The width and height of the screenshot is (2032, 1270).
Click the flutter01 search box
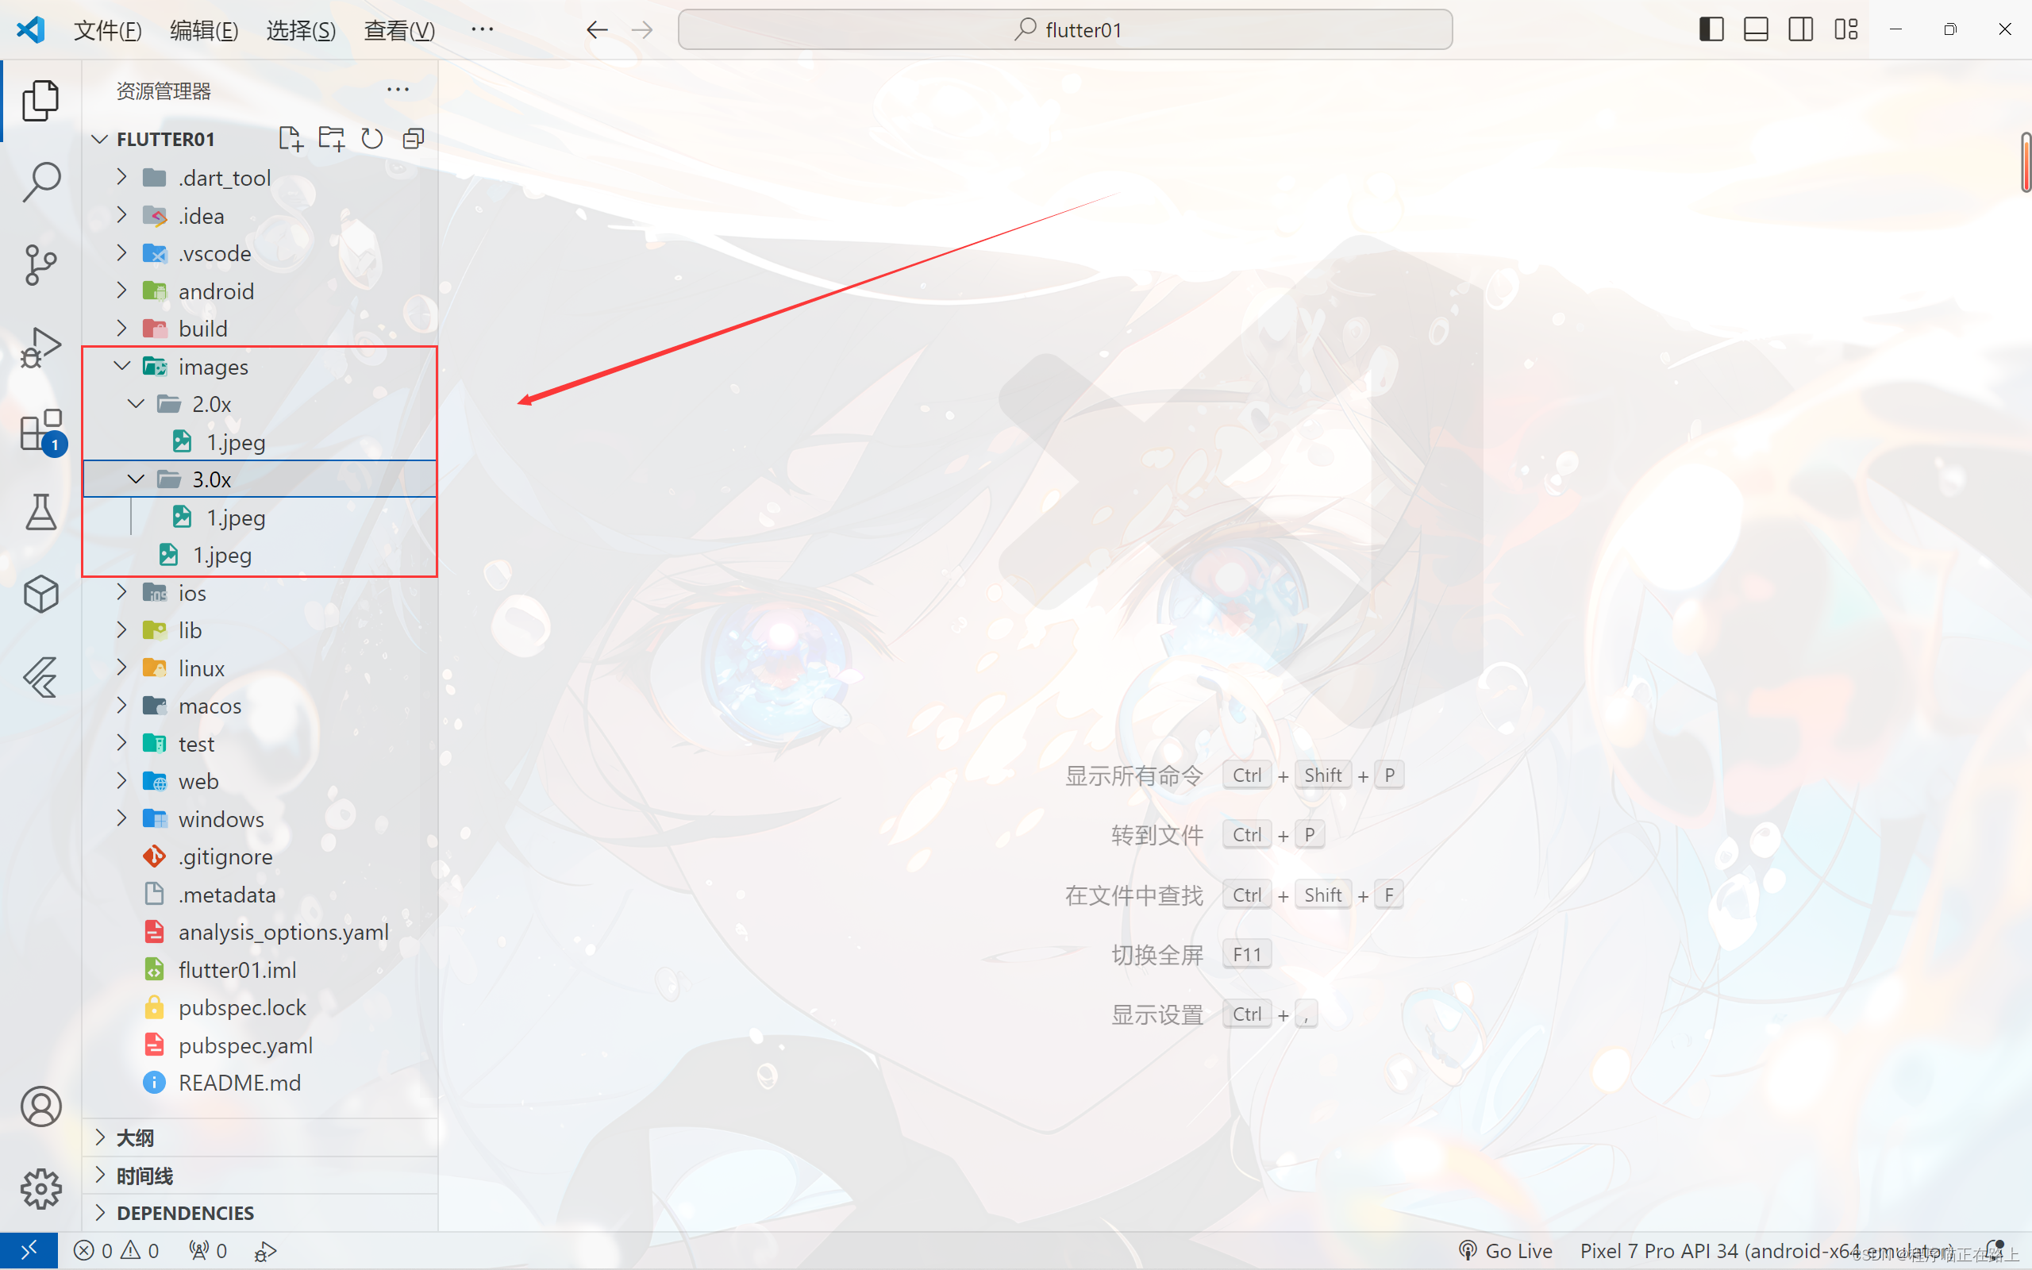(1064, 29)
